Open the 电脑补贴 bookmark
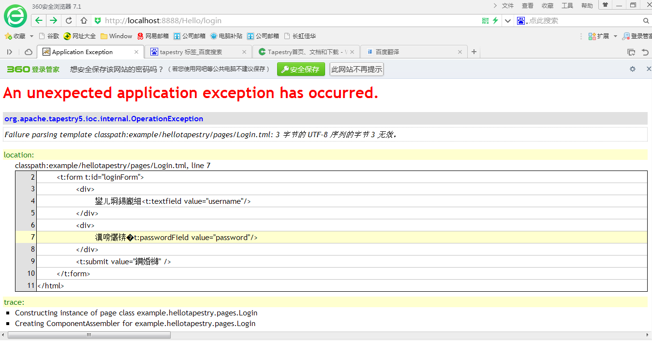This screenshot has height=341, width=652. 226,36
